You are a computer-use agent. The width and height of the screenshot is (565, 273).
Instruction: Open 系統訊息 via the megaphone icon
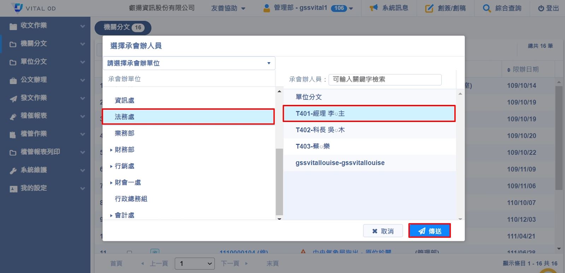[x=374, y=8]
